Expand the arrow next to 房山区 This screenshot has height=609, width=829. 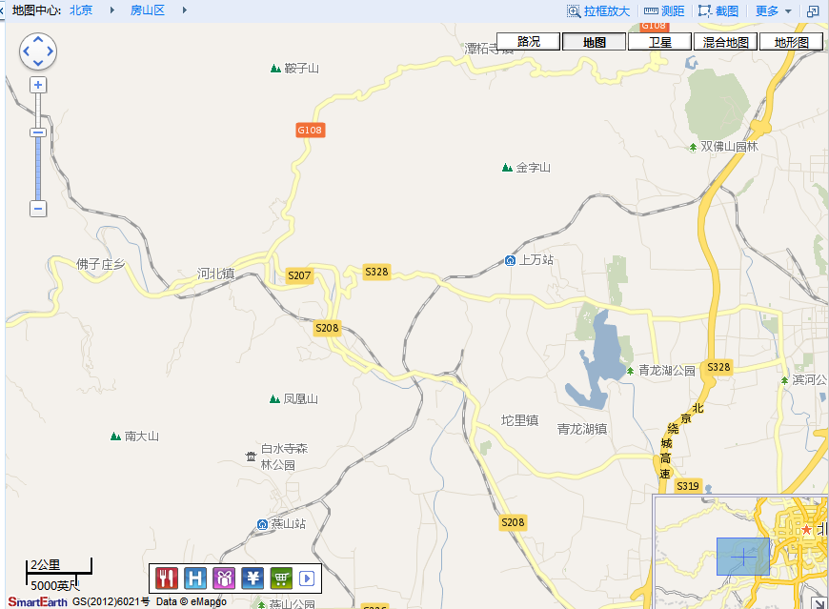[x=184, y=10]
